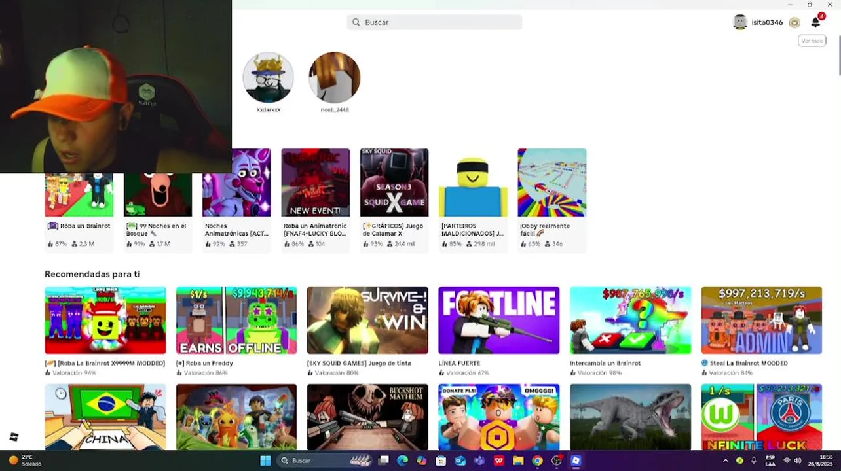Show hidden system tray icons

pos(725,461)
